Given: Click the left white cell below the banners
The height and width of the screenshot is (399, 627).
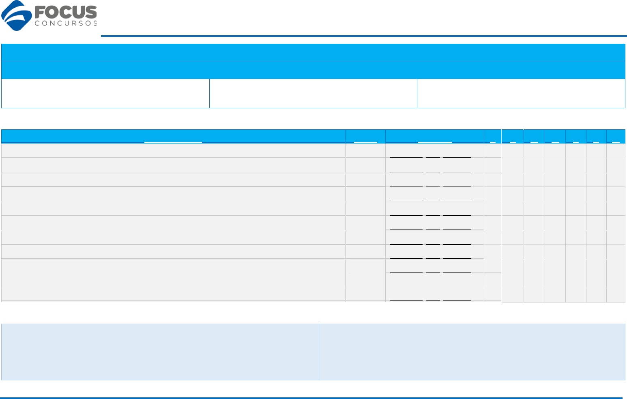Looking at the screenshot, I should (105, 93).
